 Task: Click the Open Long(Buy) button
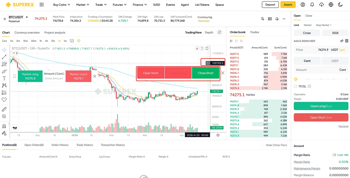pyautogui.click(x=321, y=106)
